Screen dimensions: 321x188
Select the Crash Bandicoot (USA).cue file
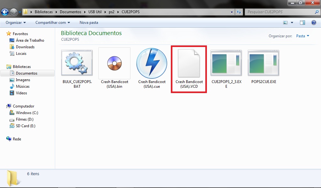pos(151,63)
